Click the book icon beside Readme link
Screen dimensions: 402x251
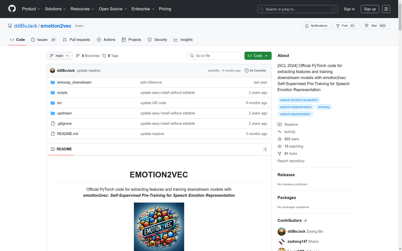tap(280, 124)
